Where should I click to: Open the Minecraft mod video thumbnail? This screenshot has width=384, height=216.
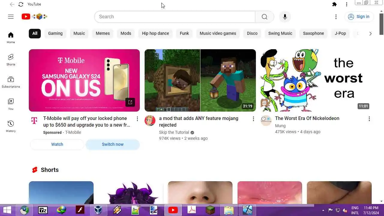(200, 80)
